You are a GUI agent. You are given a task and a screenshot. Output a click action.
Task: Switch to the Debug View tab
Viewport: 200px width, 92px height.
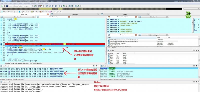tap(25, 14)
